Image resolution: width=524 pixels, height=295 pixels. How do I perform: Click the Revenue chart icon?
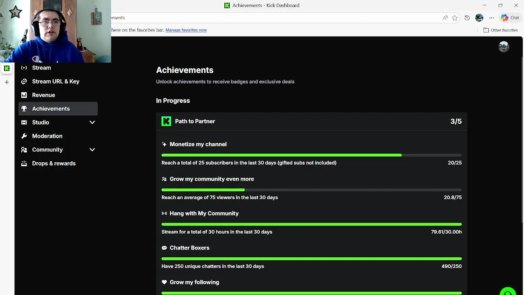(24, 95)
